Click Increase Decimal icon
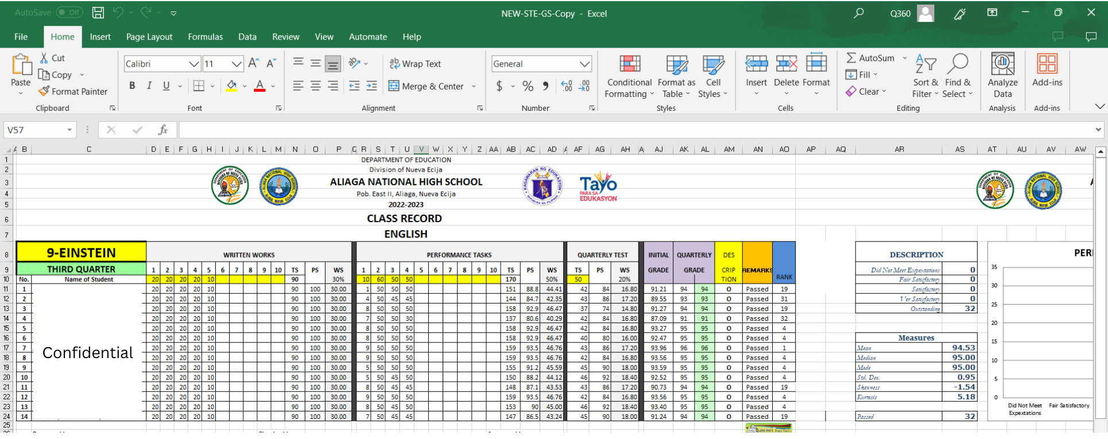 (x=567, y=86)
